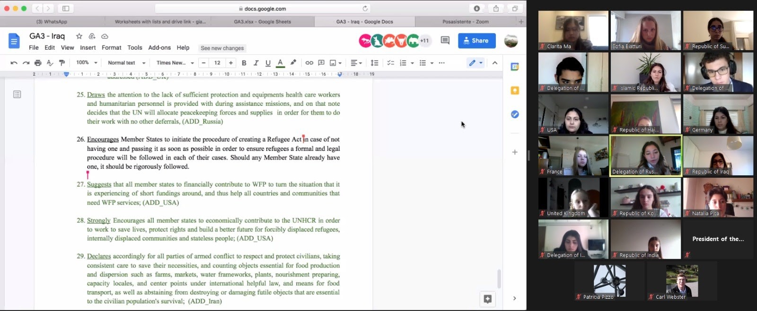Increase font size with plus button

pyautogui.click(x=231, y=63)
